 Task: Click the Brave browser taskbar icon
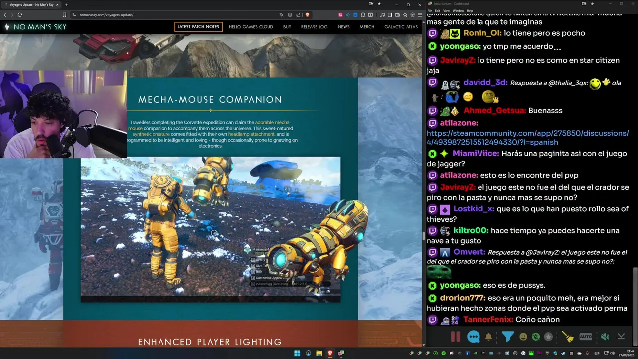(x=330, y=353)
